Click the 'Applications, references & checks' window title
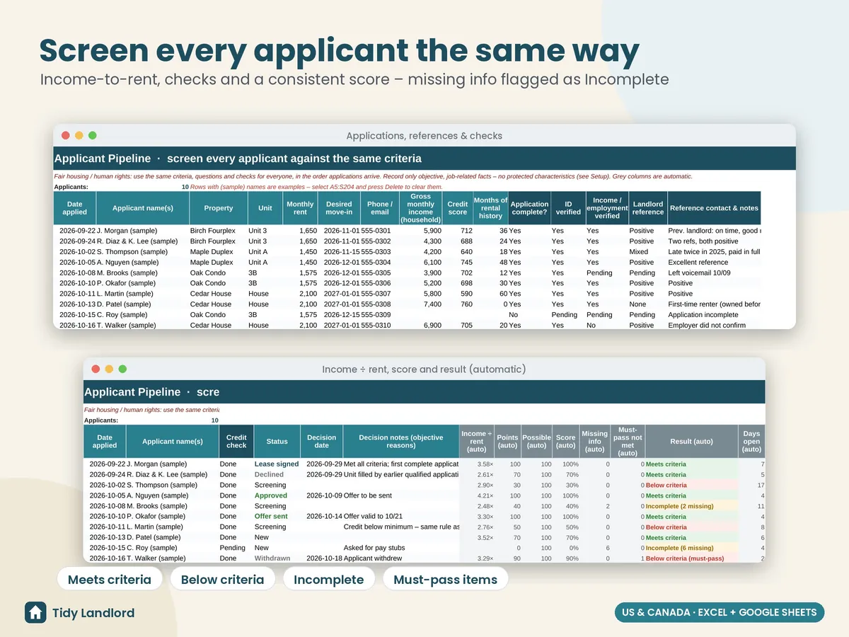This screenshot has height=637, width=849. [x=424, y=136]
